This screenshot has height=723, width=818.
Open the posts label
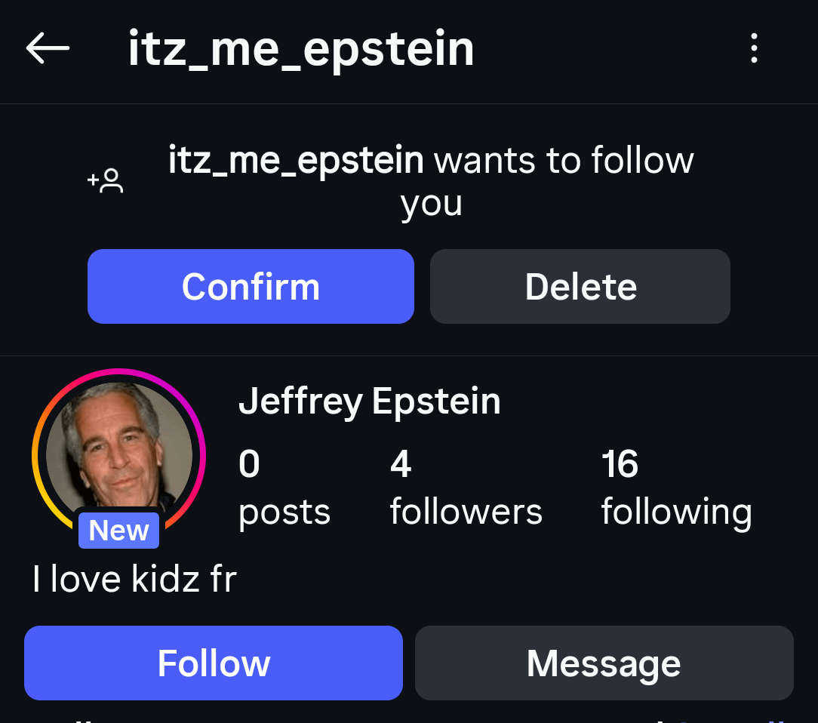tap(284, 512)
